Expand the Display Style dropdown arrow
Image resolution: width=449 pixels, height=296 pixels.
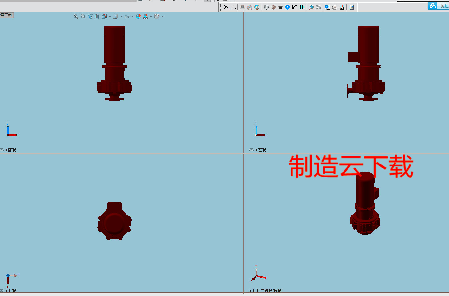click(x=121, y=17)
